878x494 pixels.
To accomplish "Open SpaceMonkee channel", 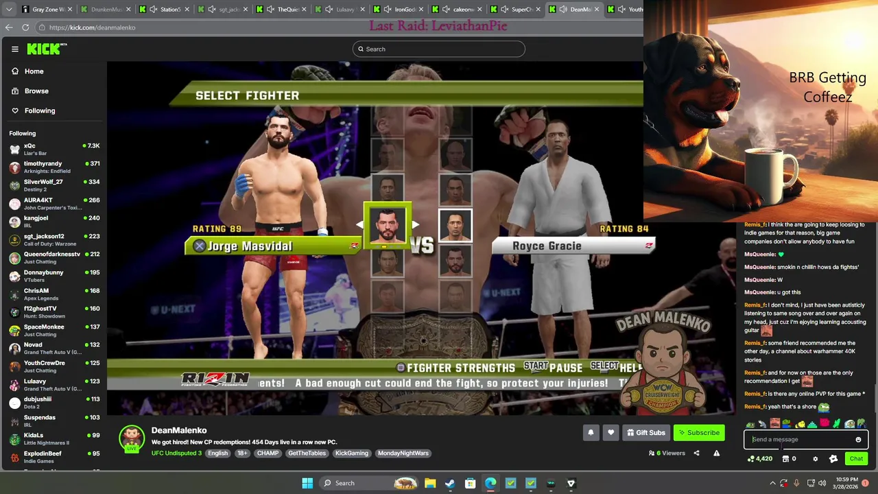I will [54, 330].
